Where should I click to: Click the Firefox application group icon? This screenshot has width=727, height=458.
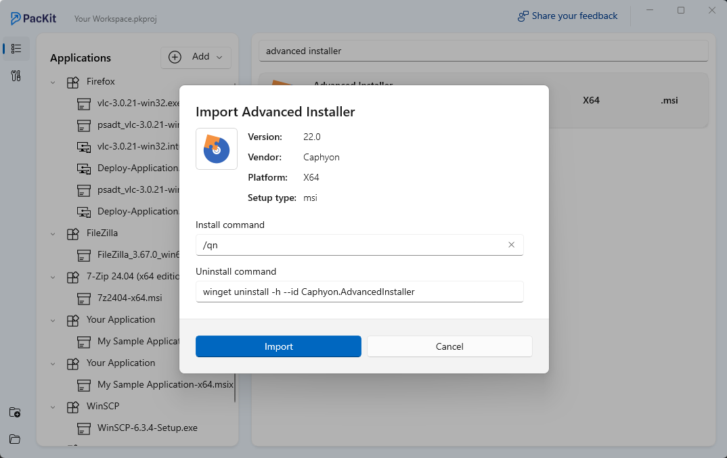[x=73, y=82]
